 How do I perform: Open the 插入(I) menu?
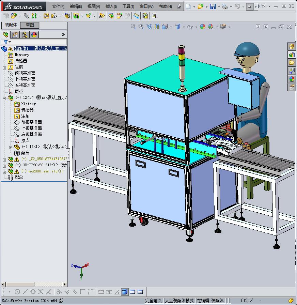(111, 6)
